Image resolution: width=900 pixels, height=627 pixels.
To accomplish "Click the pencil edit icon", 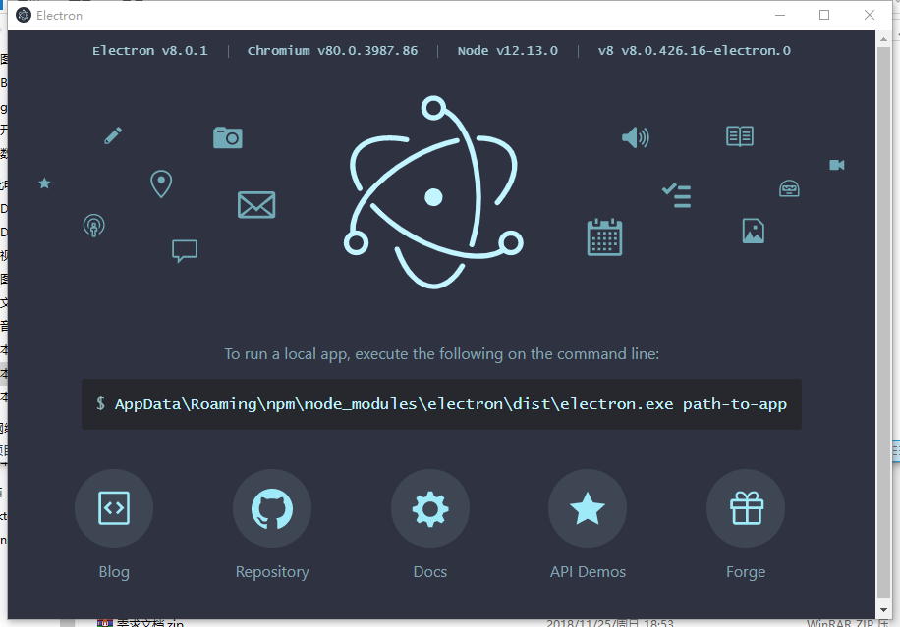I will click(x=113, y=135).
